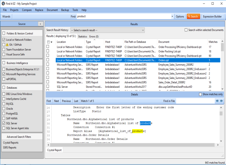Open the Expression Builder

pos(212,16)
